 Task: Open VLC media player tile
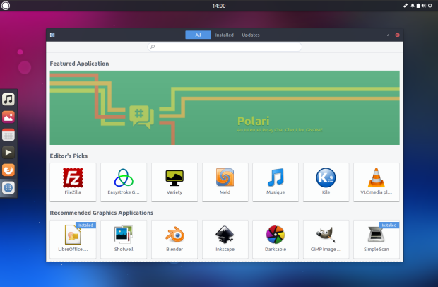point(377,182)
